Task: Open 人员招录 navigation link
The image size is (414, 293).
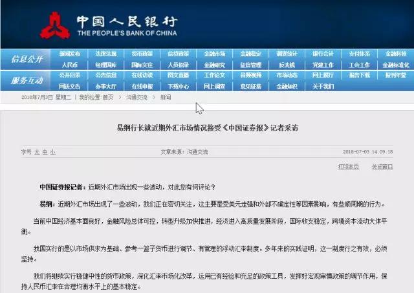Action: (179, 65)
